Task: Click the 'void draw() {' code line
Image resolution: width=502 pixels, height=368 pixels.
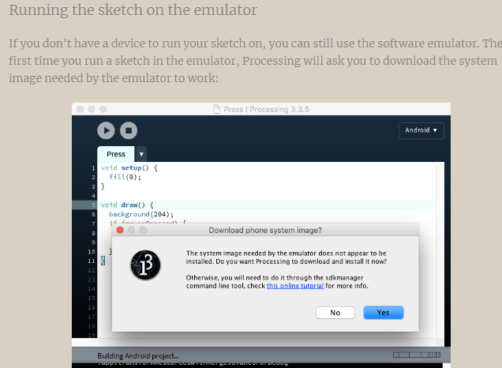Action: click(127, 205)
